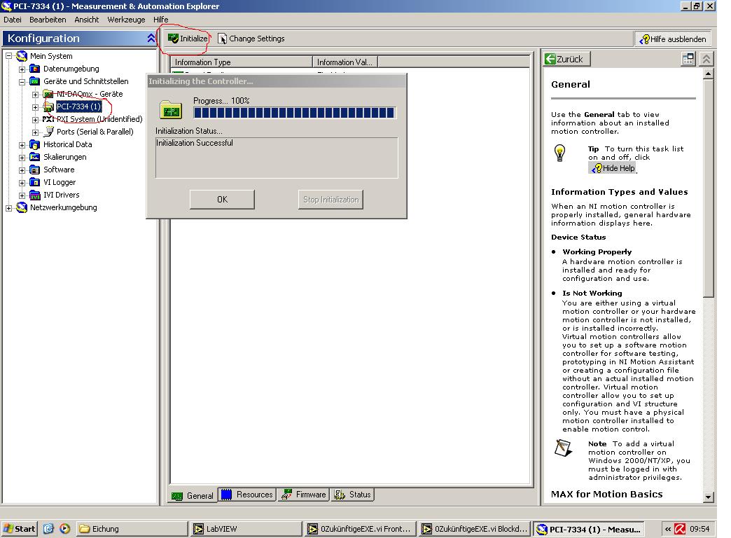Viewport: 731px width, 538px height.
Task: Expand the Ports (Serial & Parallel) node
Action: click(36, 132)
